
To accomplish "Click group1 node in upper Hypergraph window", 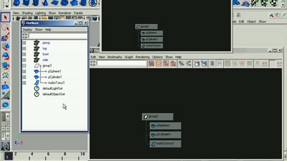I will pyautogui.click(x=147, y=27).
